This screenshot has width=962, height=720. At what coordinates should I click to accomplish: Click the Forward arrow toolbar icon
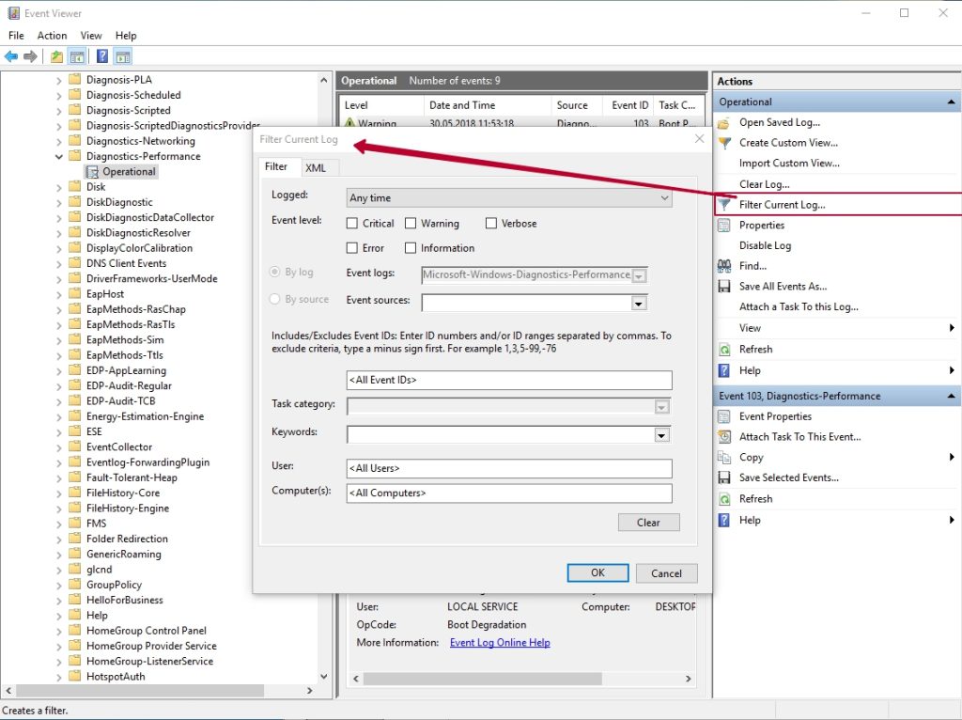pyautogui.click(x=30, y=56)
